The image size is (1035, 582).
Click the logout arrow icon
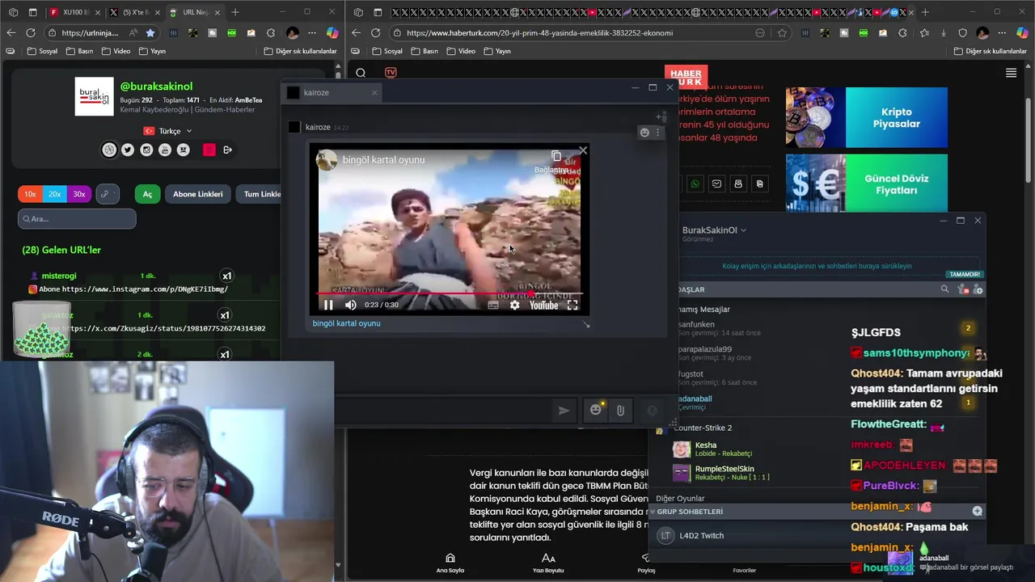tap(227, 150)
